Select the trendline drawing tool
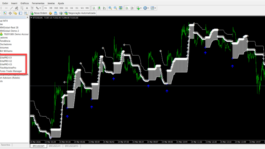Viewport: 265px width, 149px height. 11,8
